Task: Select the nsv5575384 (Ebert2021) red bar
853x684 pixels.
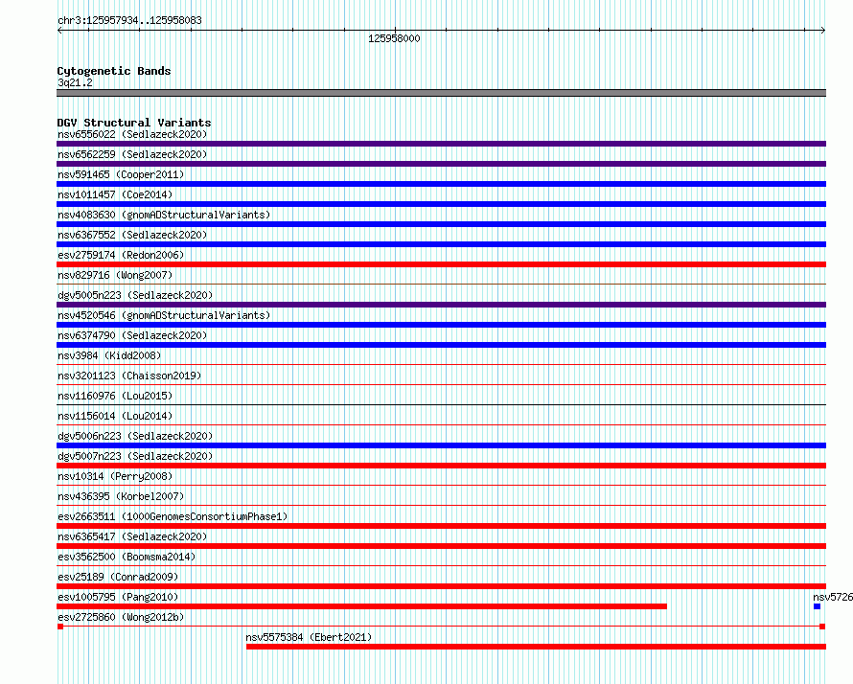Action: pyautogui.click(x=536, y=647)
